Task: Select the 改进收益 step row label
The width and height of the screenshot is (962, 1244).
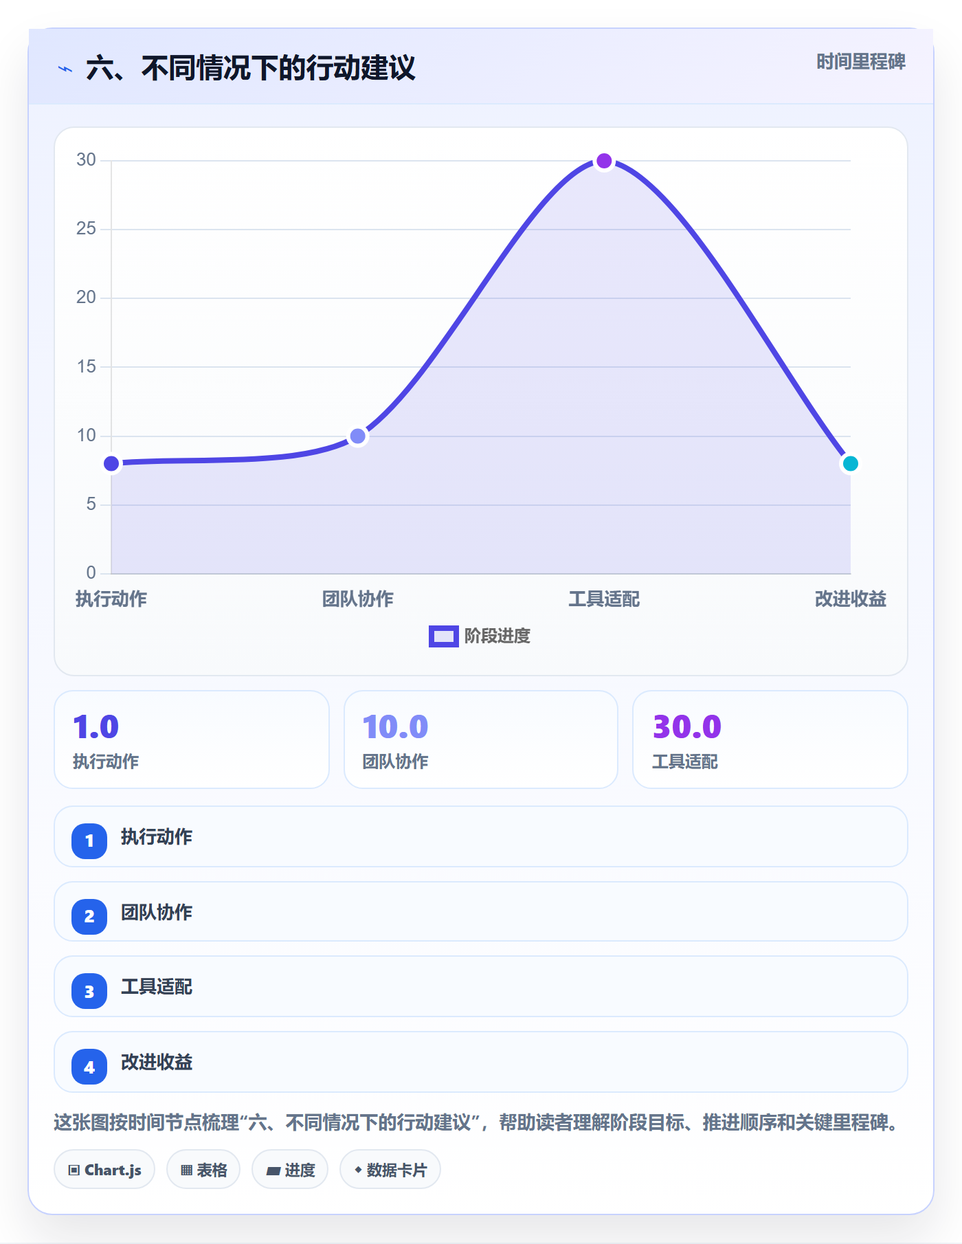Action: coord(157,1063)
